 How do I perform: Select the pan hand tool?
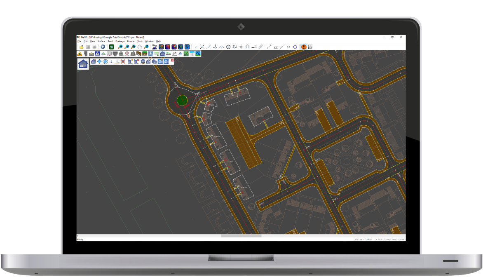point(140,47)
